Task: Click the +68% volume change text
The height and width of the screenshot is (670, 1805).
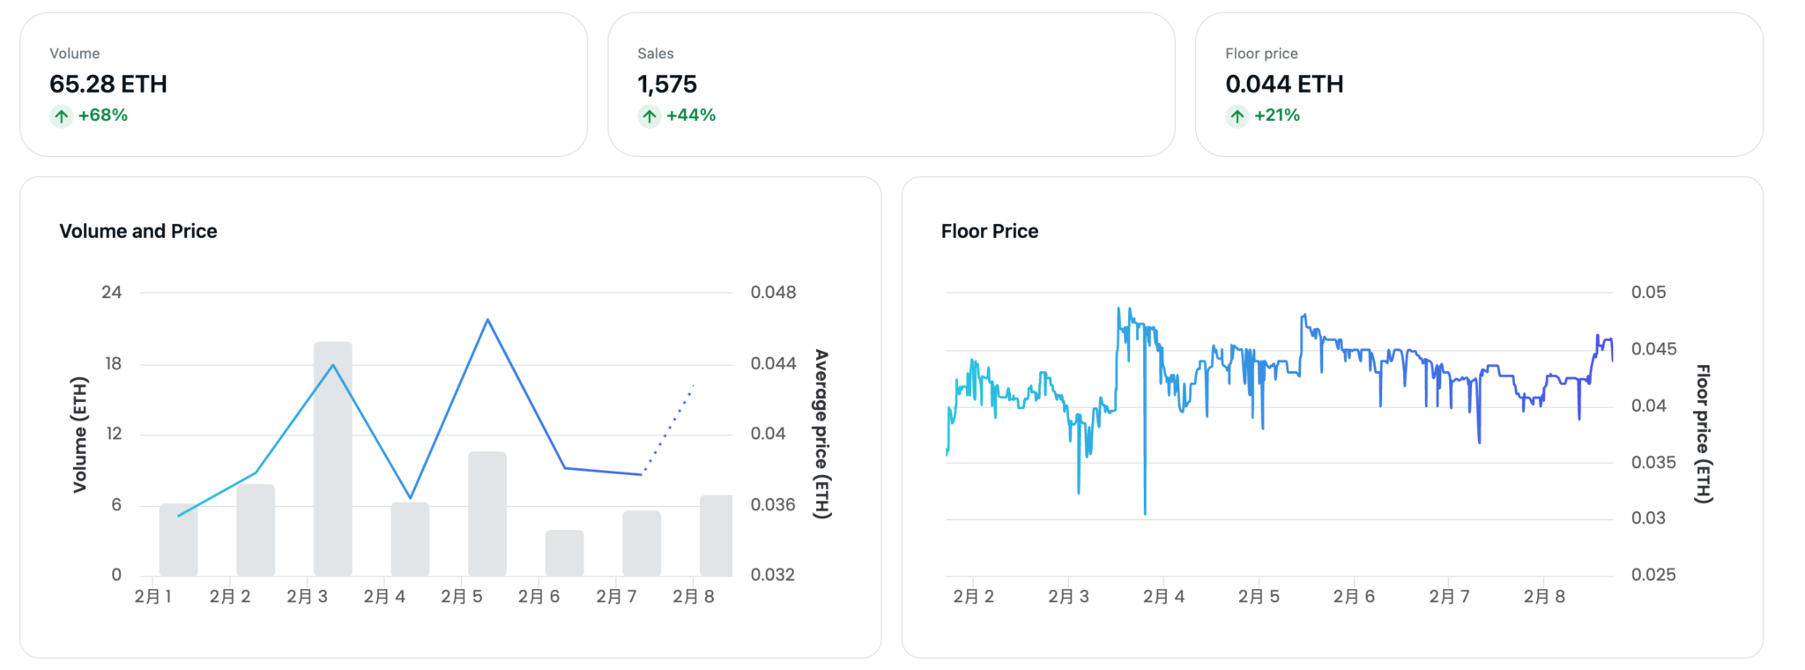Action: tap(103, 115)
